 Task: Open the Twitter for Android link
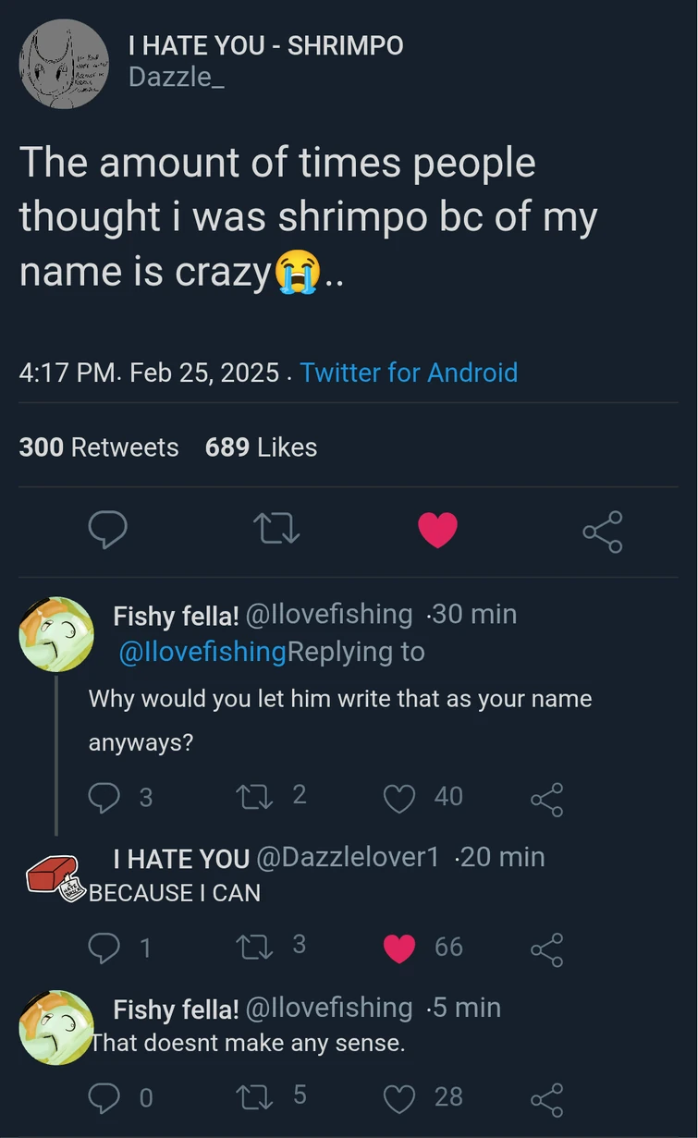click(409, 373)
